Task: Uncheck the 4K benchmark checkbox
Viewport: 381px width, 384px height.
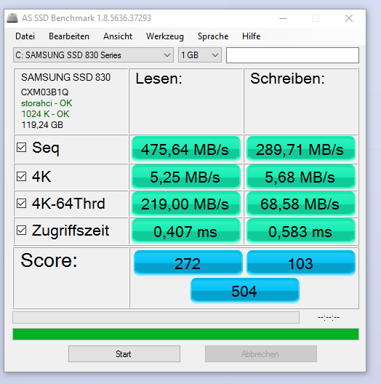Action: click(22, 176)
